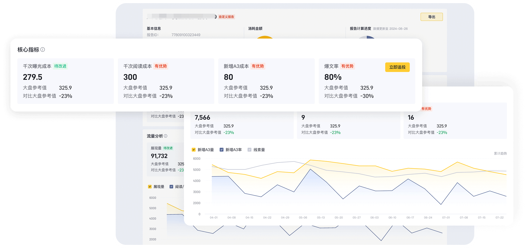The image size is (529, 248).
Task: Click the 05-06 date on chart axis
Action: tap(303, 218)
